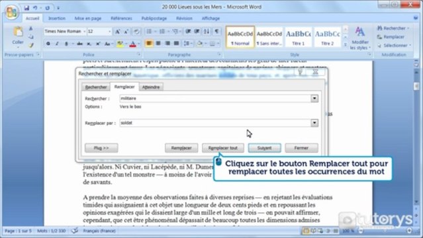The width and height of the screenshot is (423, 238).
Task: Switch to full screen reading view
Action: [314, 231]
